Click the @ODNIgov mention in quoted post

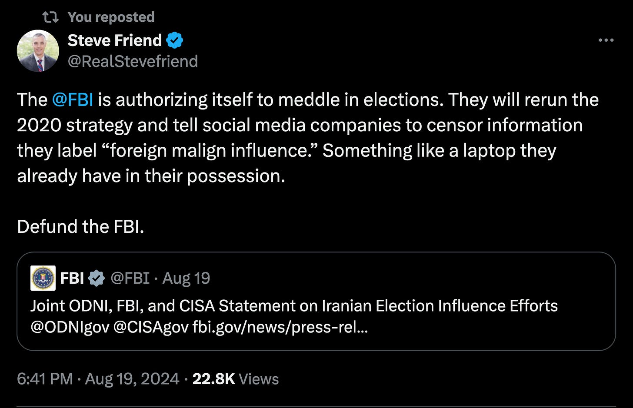pyautogui.click(x=70, y=327)
